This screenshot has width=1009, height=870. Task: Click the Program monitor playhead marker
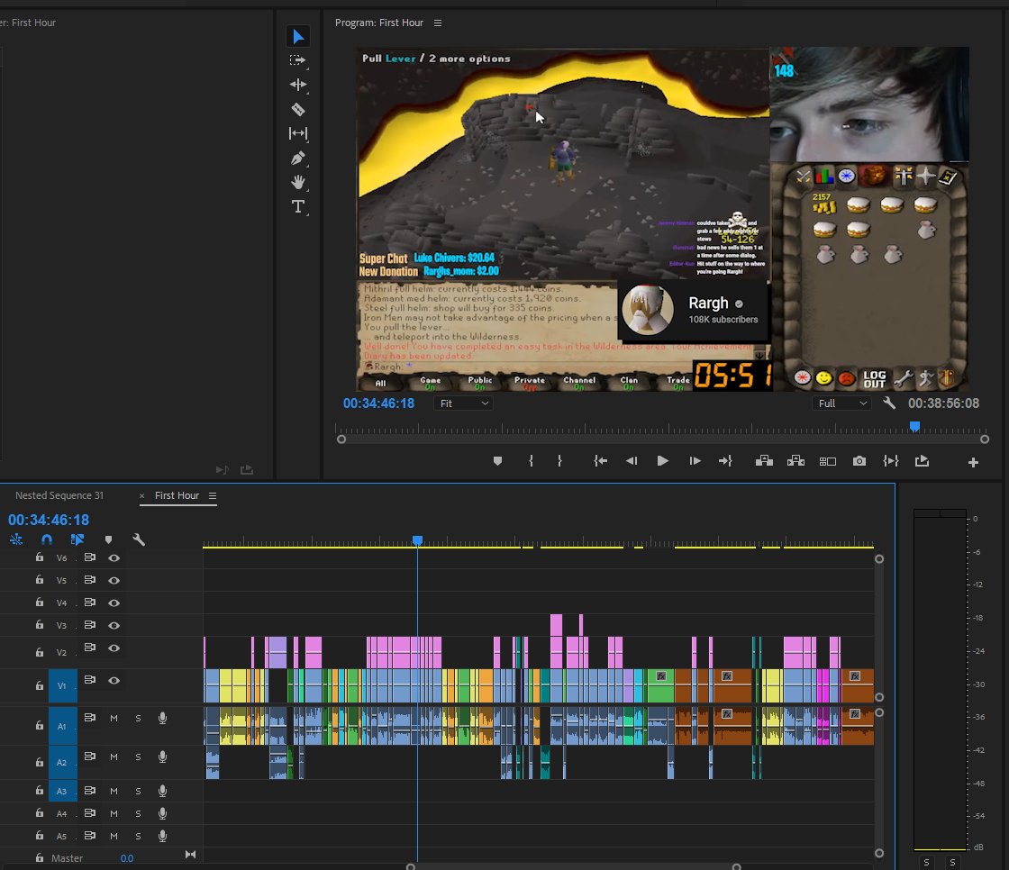coord(914,426)
